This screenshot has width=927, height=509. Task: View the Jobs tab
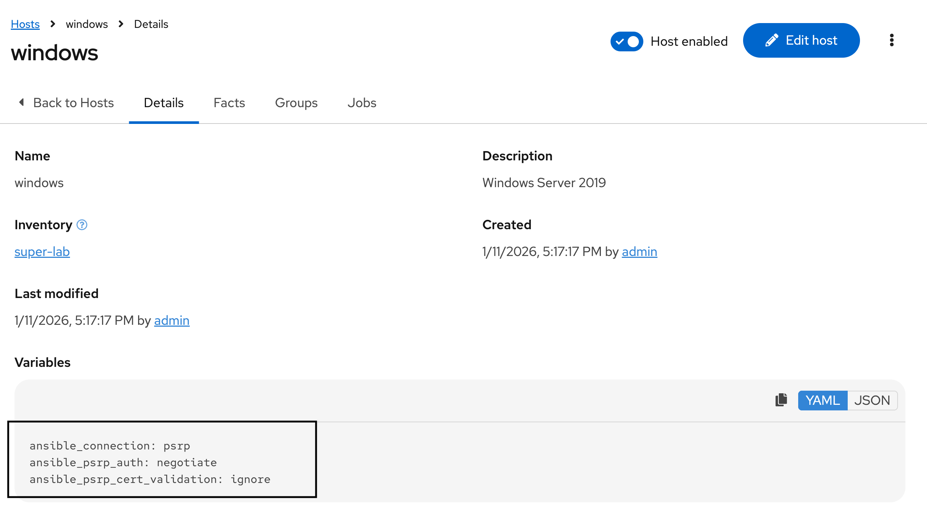click(361, 103)
